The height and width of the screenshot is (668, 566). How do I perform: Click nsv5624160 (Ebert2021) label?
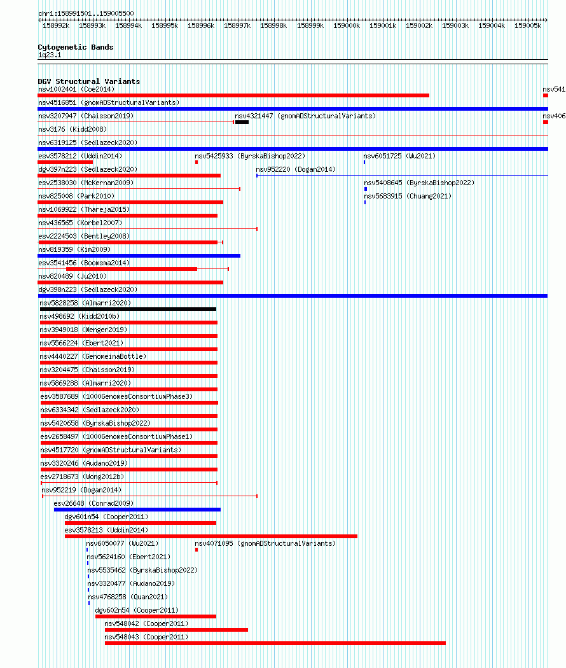point(128,557)
